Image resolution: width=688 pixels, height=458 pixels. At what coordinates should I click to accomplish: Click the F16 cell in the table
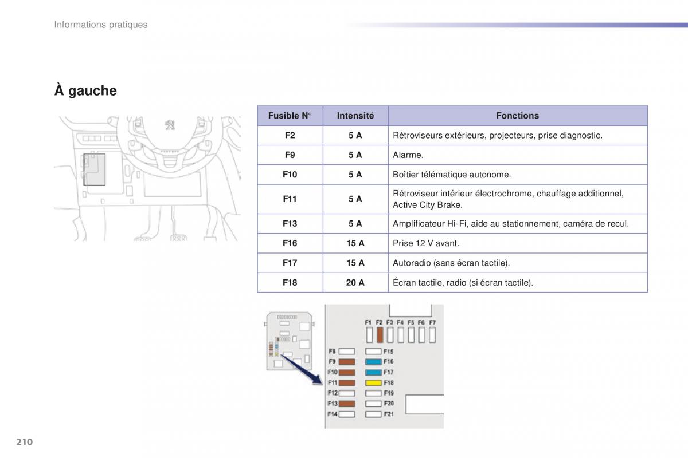290,243
